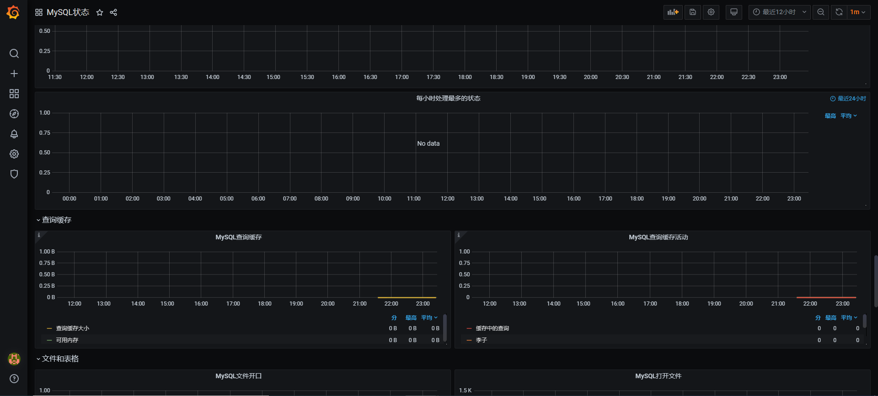Image resolution: width=878 pixels, height=396 pixels.
Task: Sort by 最高 in 每小时处理最多的状态 legend
Action: tap(830, 116)
